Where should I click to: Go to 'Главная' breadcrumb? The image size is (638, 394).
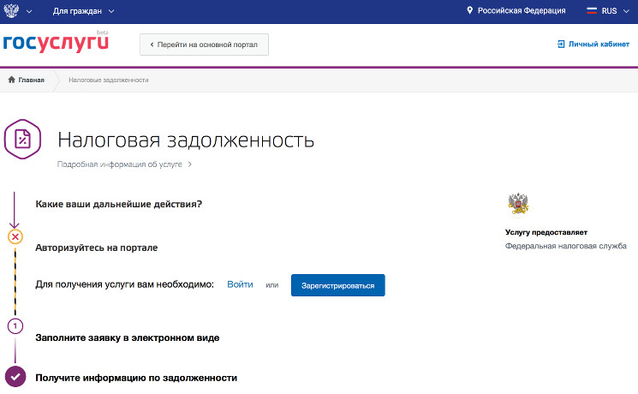coord(31,80)
